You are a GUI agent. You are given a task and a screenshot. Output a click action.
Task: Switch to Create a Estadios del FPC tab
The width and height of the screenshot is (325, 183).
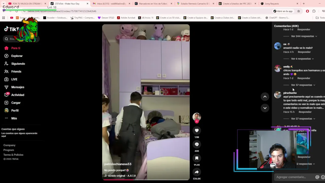[x=237, y=4]
